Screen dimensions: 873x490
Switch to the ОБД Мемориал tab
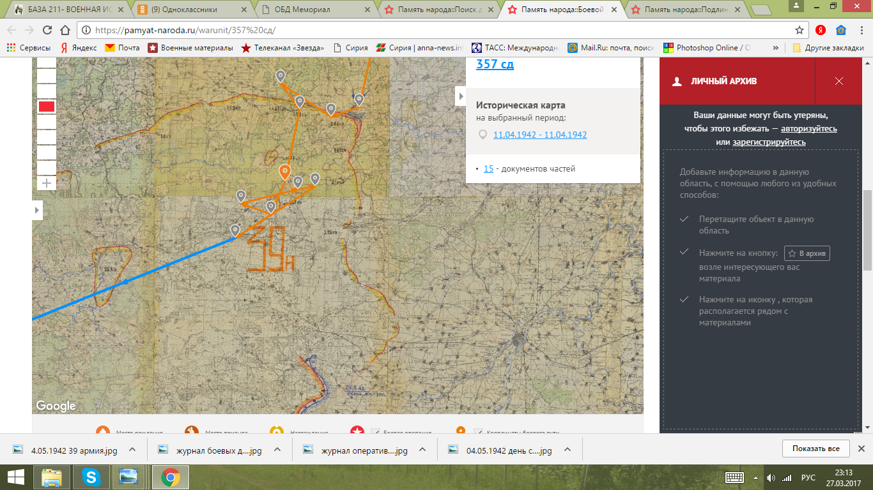click(313, 10)
